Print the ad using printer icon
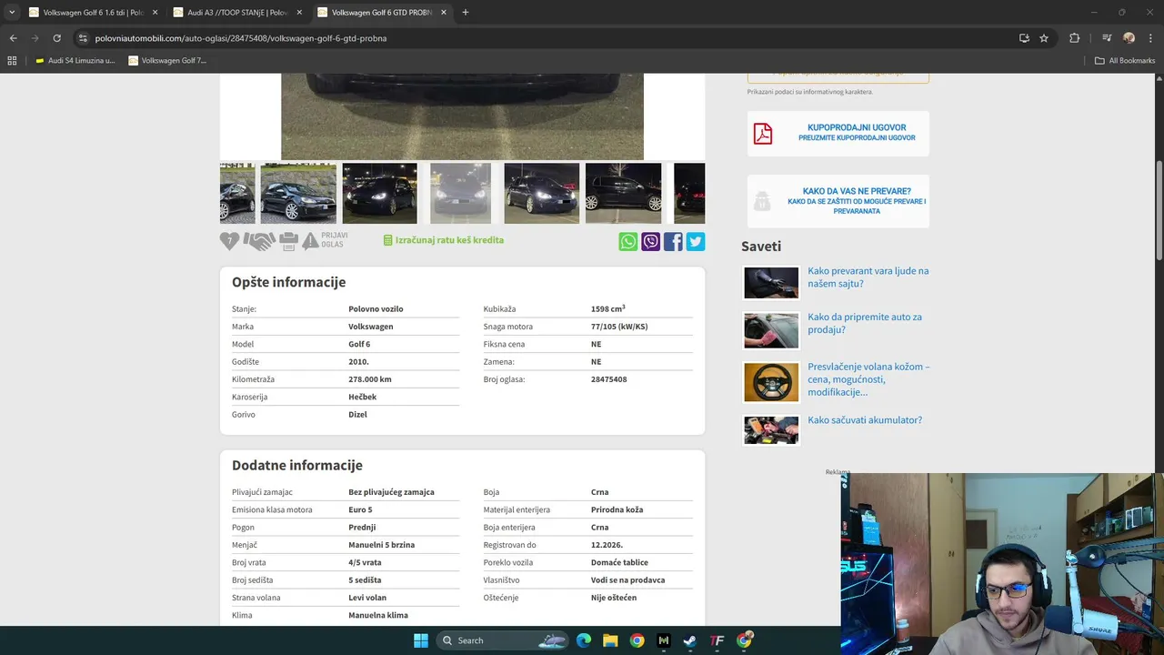The width and height of the screenshot is (1164, 655). 288,241
